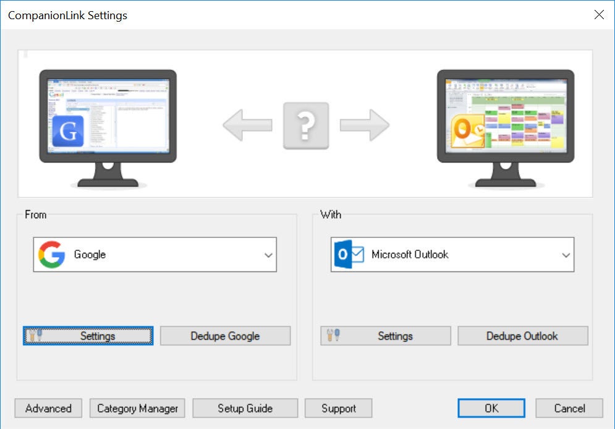Close the CompanionLink Settings window
The width and height of the screenshot is (615, 429).
(x=599, y=15)
